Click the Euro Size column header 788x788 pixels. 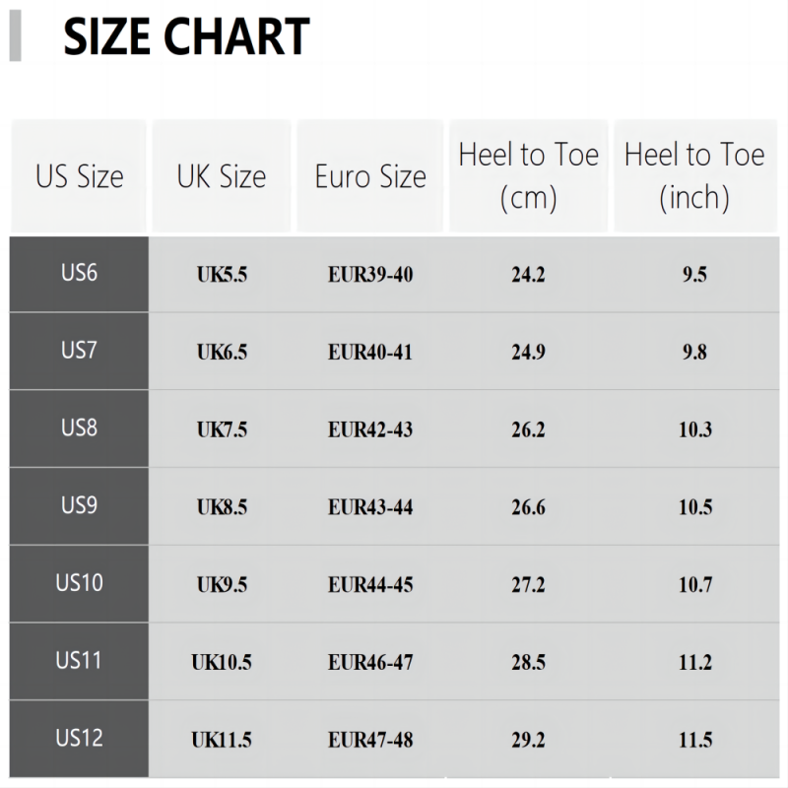pos(370,177)
